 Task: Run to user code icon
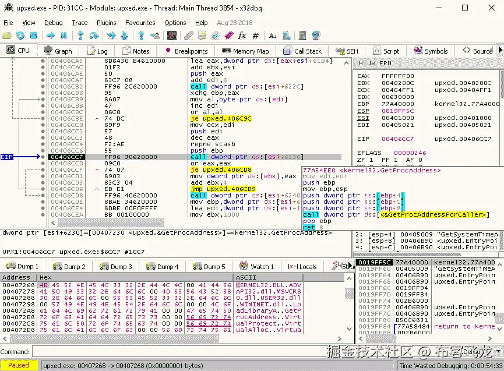point(154,36)
